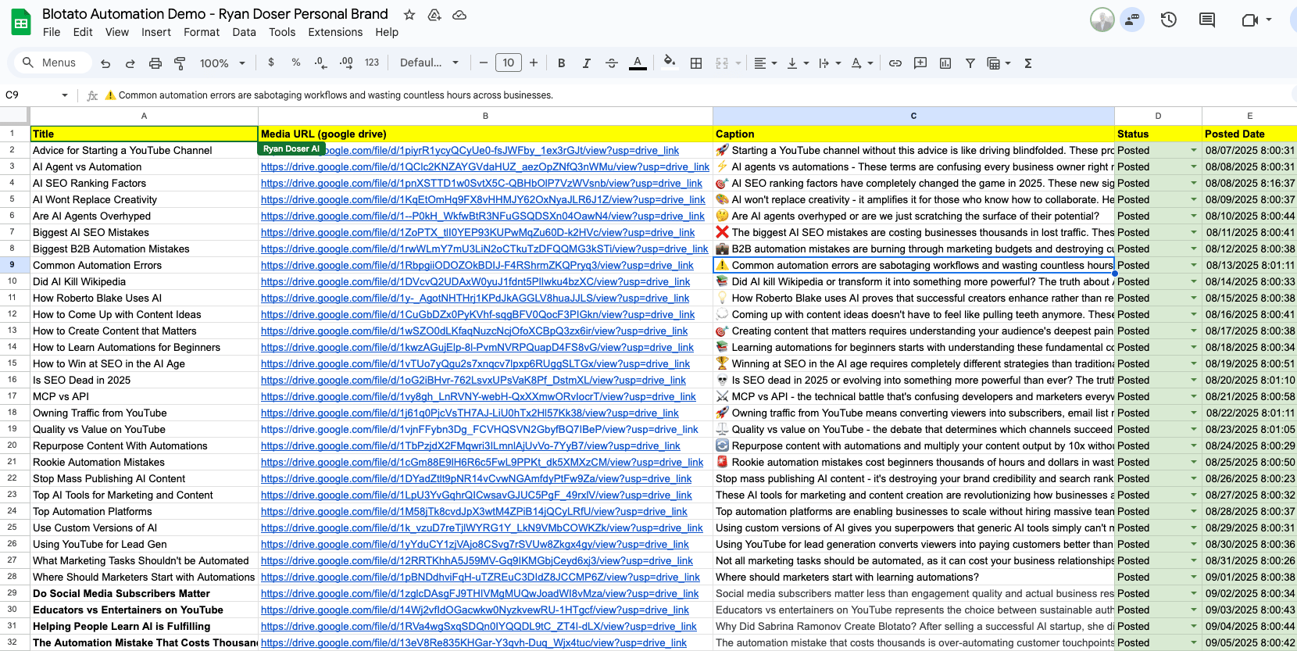Toggle italic formatting

[586, 63]
